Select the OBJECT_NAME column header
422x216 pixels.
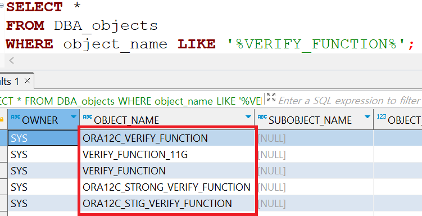(167, 120)
